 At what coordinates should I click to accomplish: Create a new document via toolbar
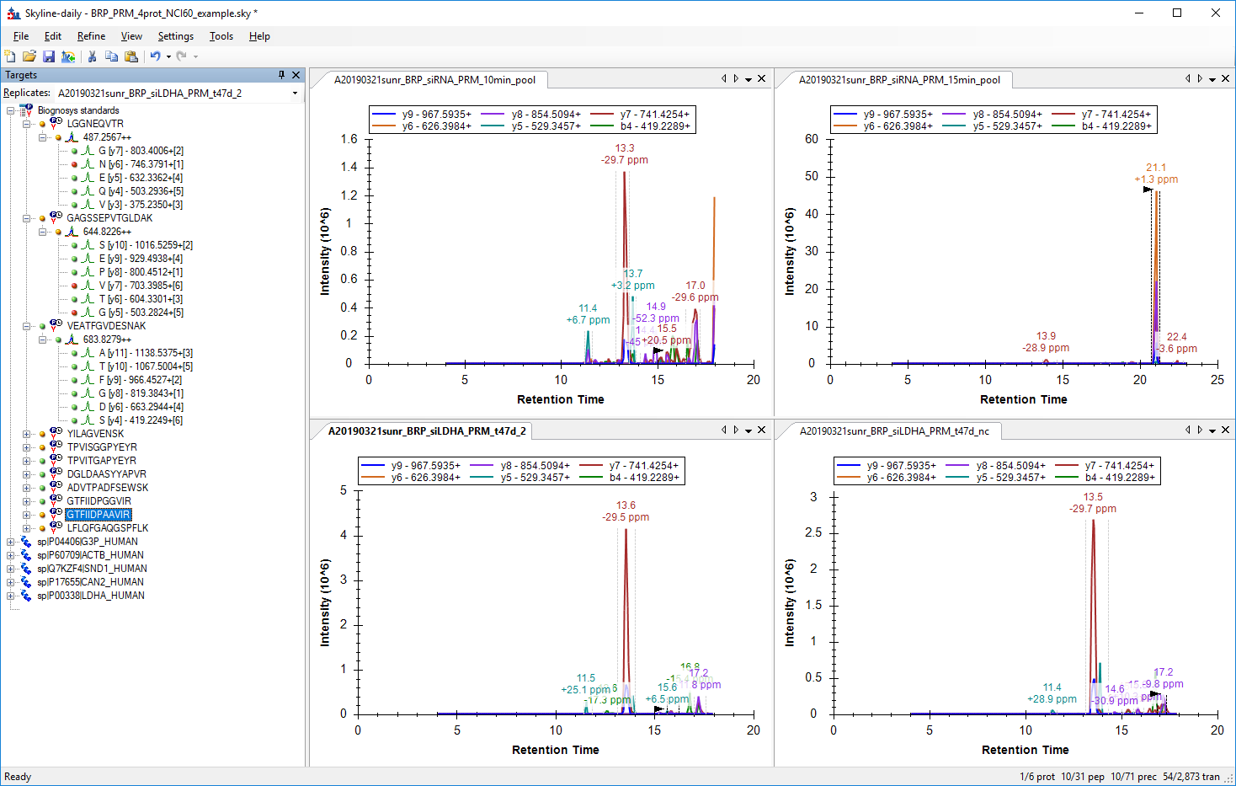coord(10,56)
